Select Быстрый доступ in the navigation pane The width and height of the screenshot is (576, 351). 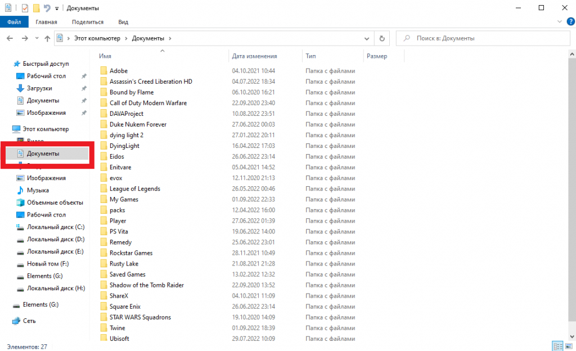coord(46,64)
